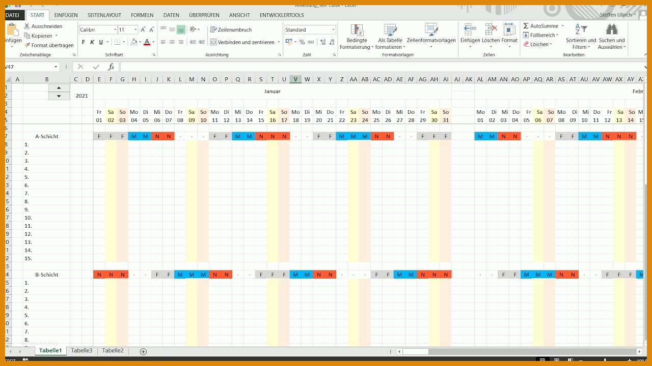Increase font size with larger A icon
652x366 pixels.
tap(144, 29)
